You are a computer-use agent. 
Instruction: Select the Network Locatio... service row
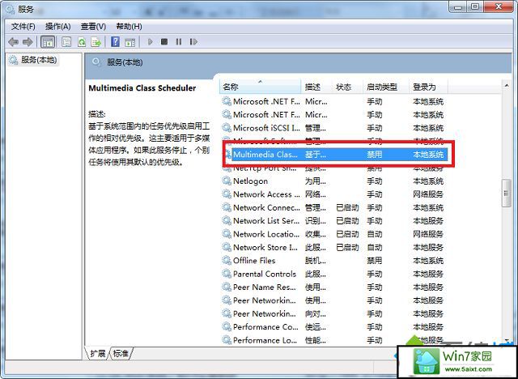pyautogui.click(x=334, y=234)
